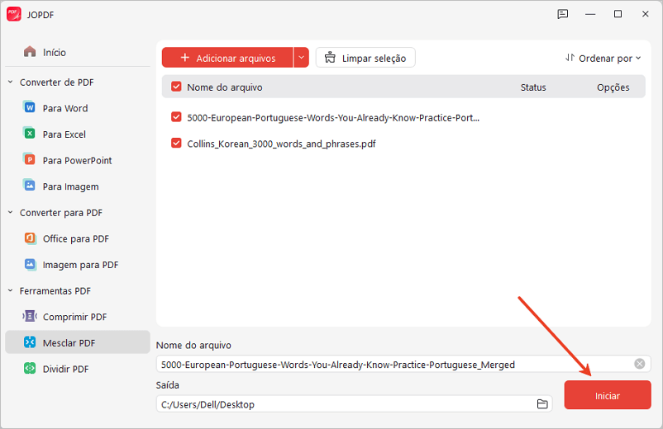The height and width of the screenshot is (429, 663).
Task: Open the Ordenar por dropdown
Action: click(603, 59)
